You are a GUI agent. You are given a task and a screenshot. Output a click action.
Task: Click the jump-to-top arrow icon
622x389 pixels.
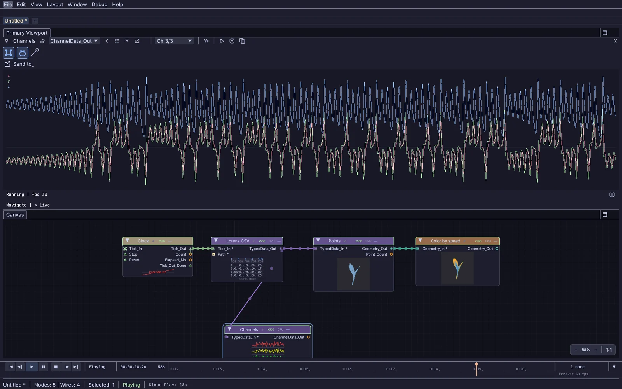point(127,41)
